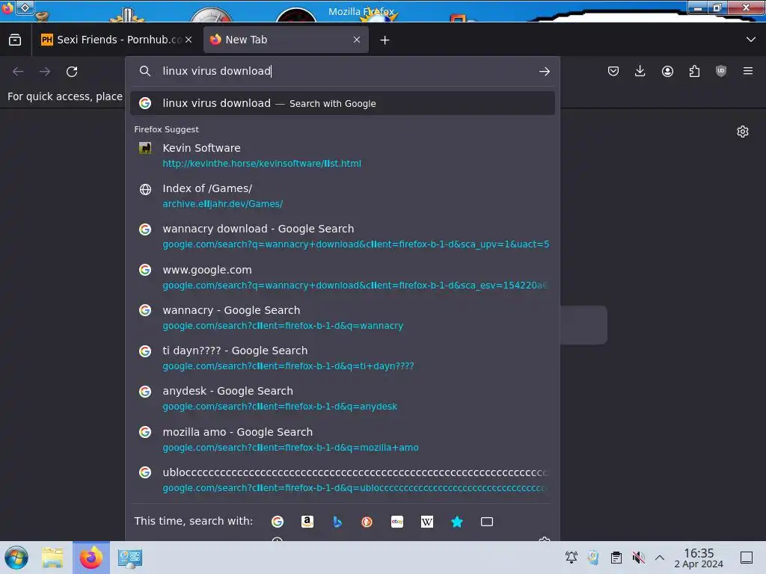This screenshot has width=766, height=574.
Task: Open Save to Pocket icon
Action: 613,71
